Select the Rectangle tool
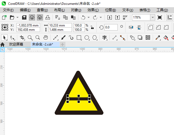The width and height of the screenshot is (174, 135). click(79, 38)
